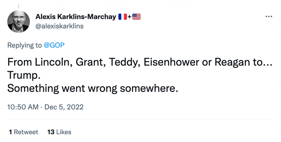281x142 pixels.
Task: Click the Dec 5, 2022 date
Action: coord(65,107)
